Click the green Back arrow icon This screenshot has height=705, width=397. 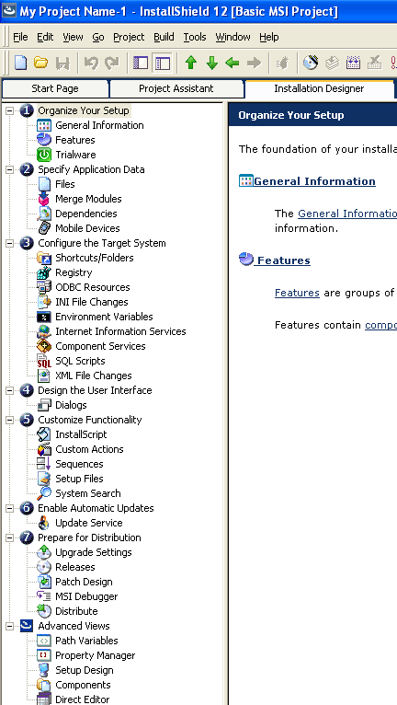point(233,63)
